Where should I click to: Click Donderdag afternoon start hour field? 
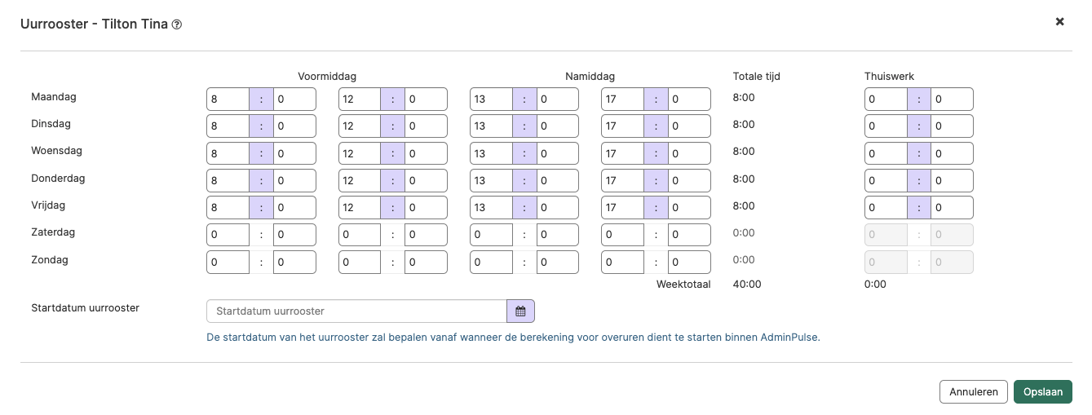click(x=492, y=180)
